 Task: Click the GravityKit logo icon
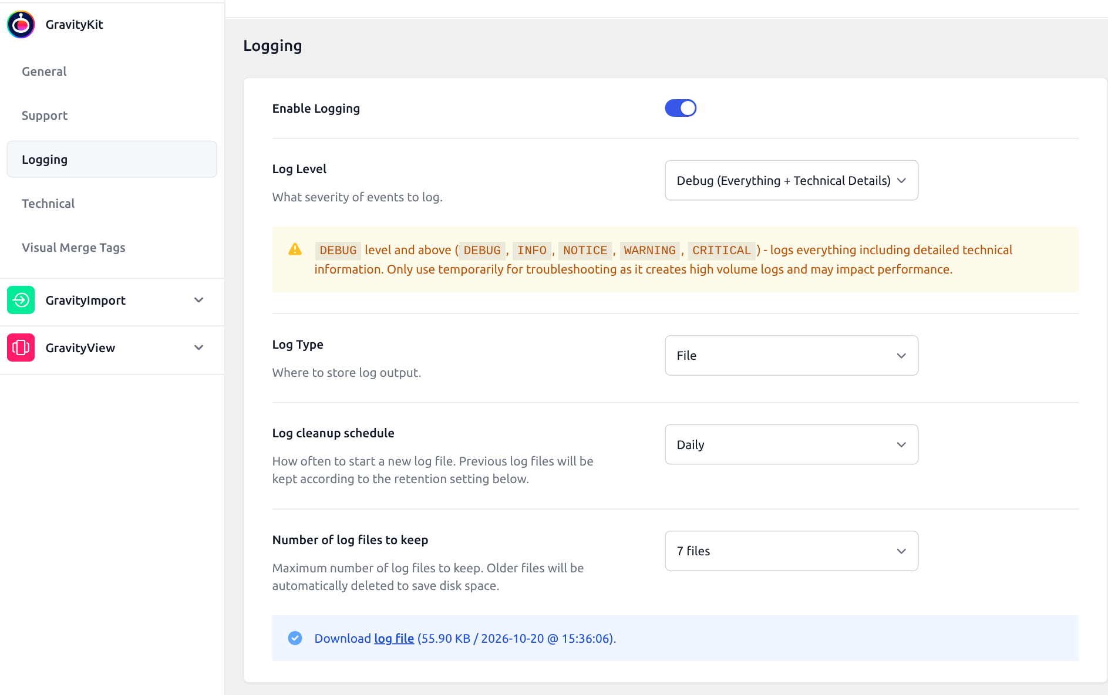coord(21,25)
